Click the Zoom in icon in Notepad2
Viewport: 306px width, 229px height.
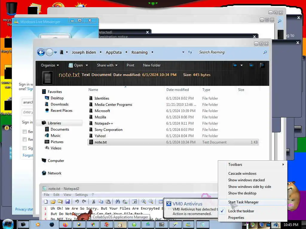click(144, 202)
